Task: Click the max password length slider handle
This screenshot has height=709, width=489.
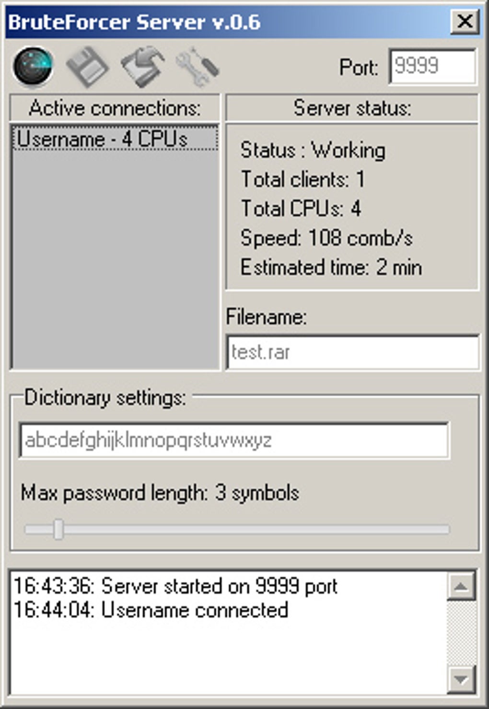Action: pos(58,529)
